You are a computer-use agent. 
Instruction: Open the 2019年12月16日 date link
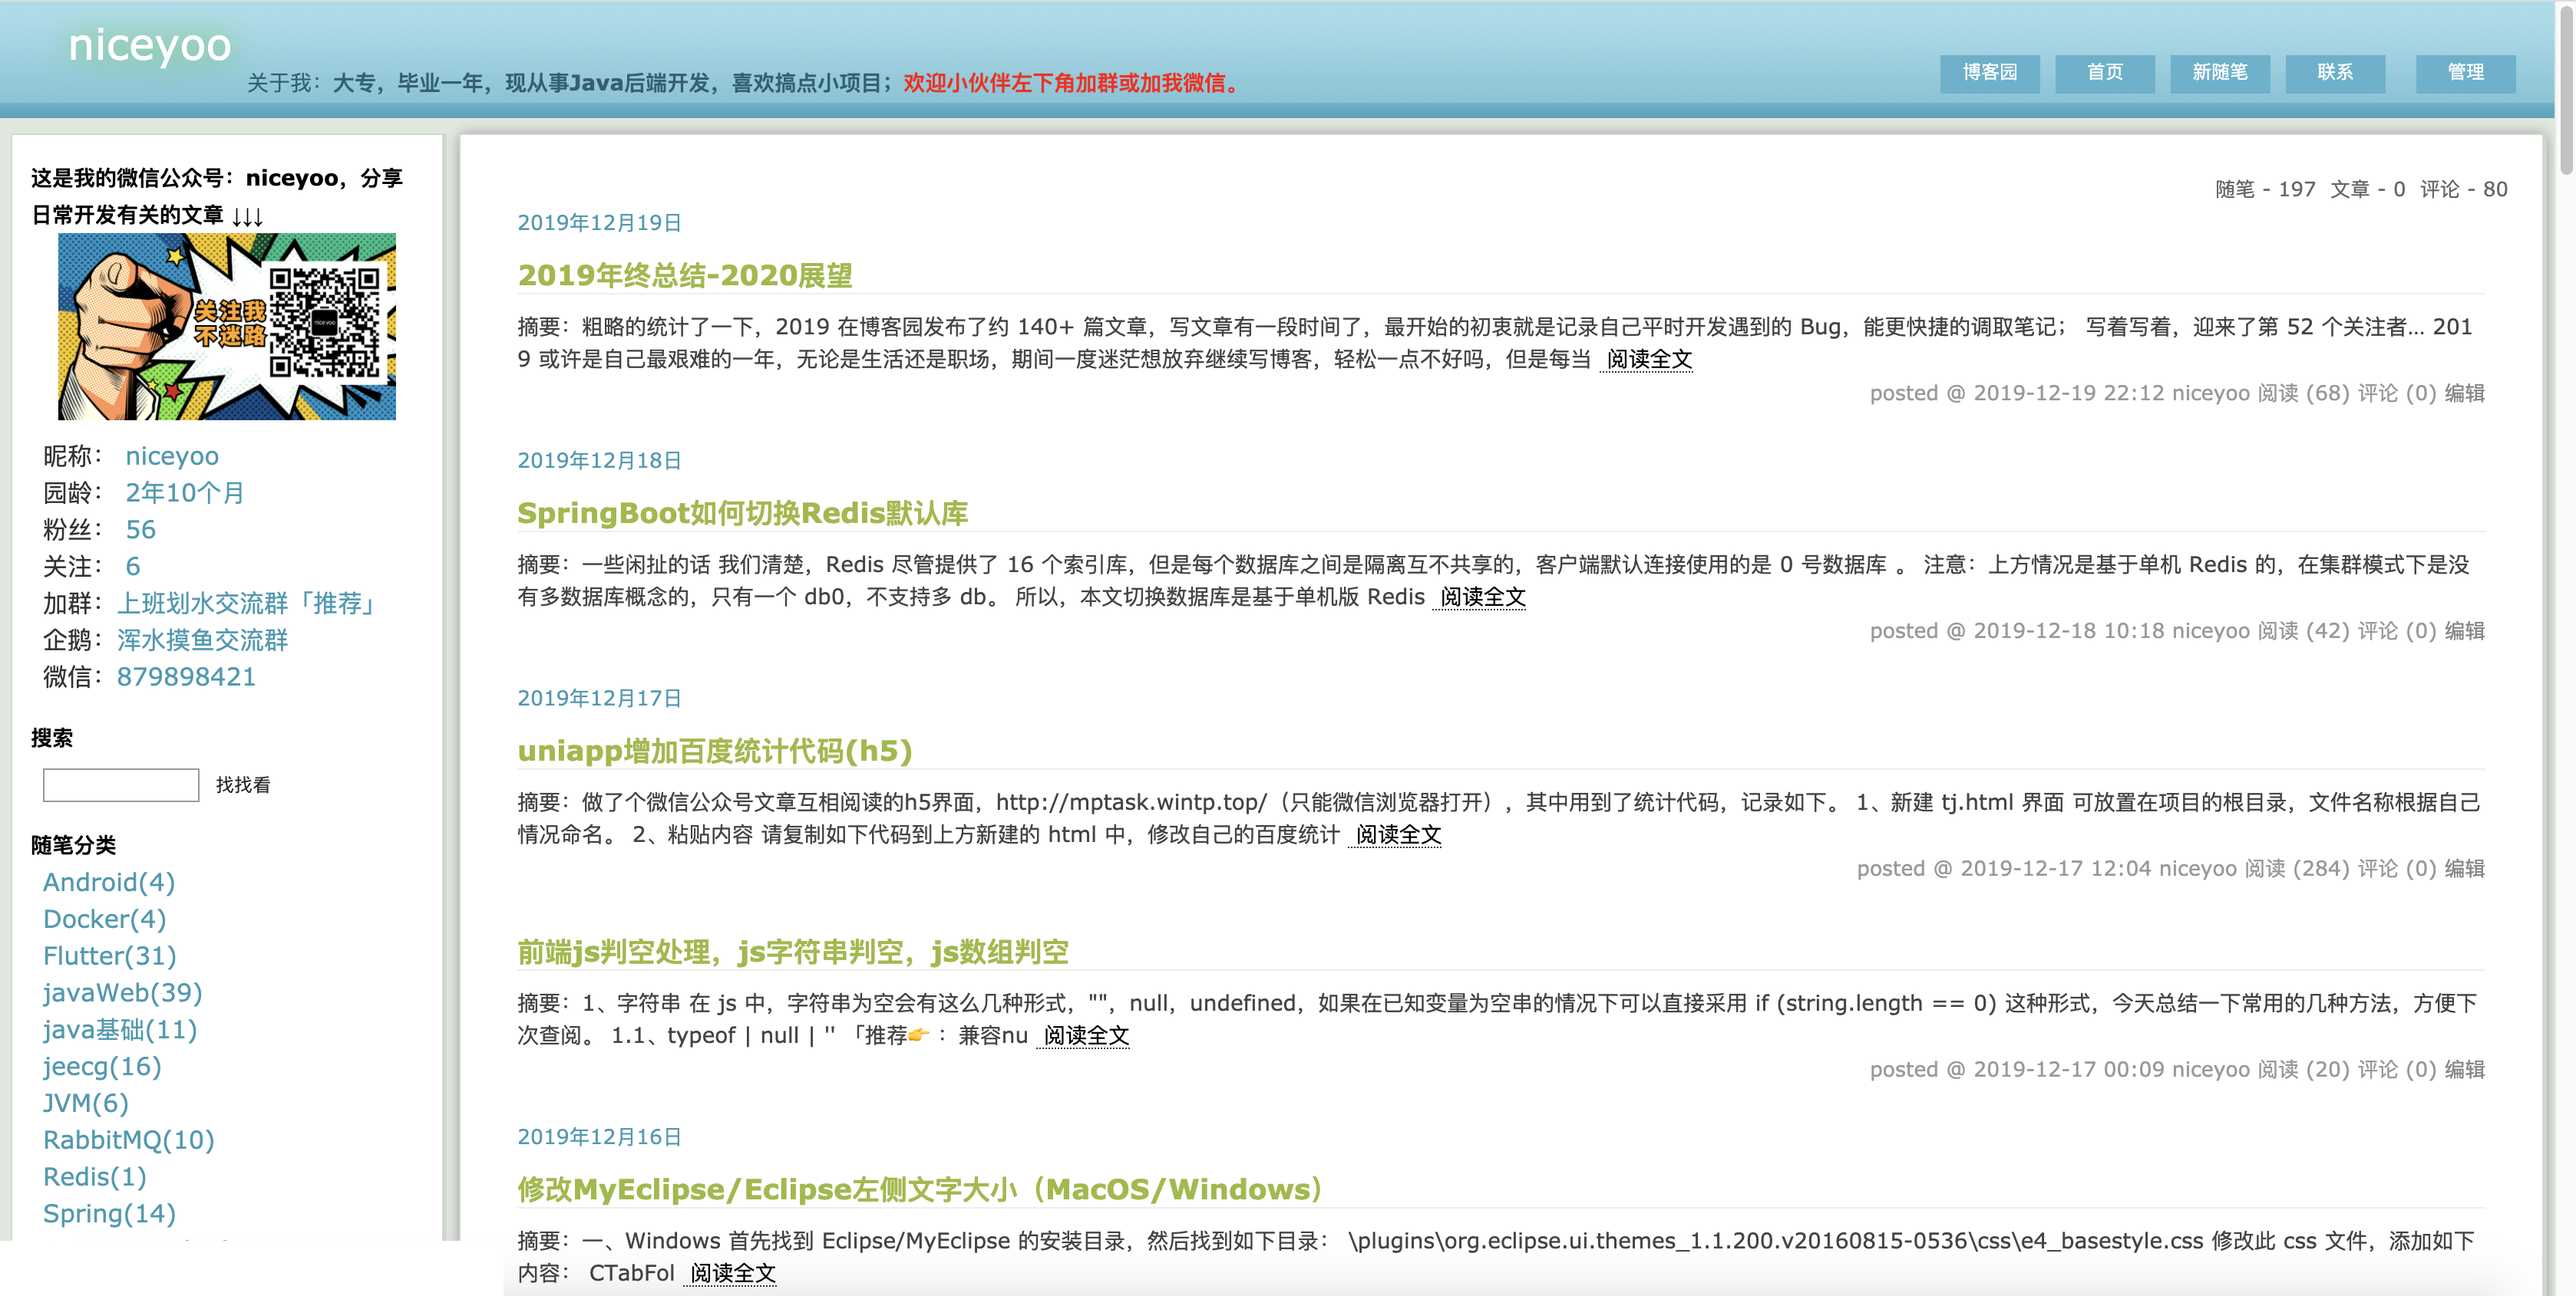click(599, 1137)
